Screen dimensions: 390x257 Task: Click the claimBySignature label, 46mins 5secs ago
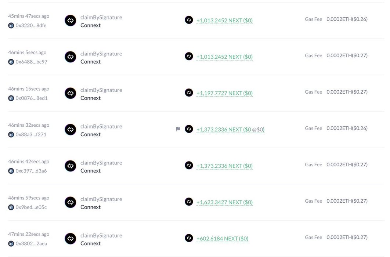pos(101,54)
